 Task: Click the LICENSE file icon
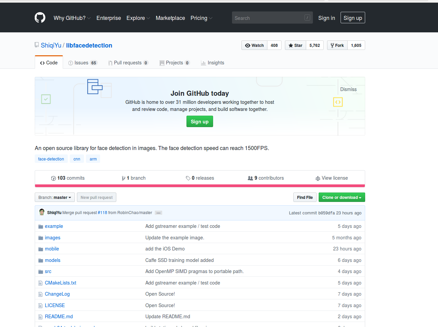[40, 306]
